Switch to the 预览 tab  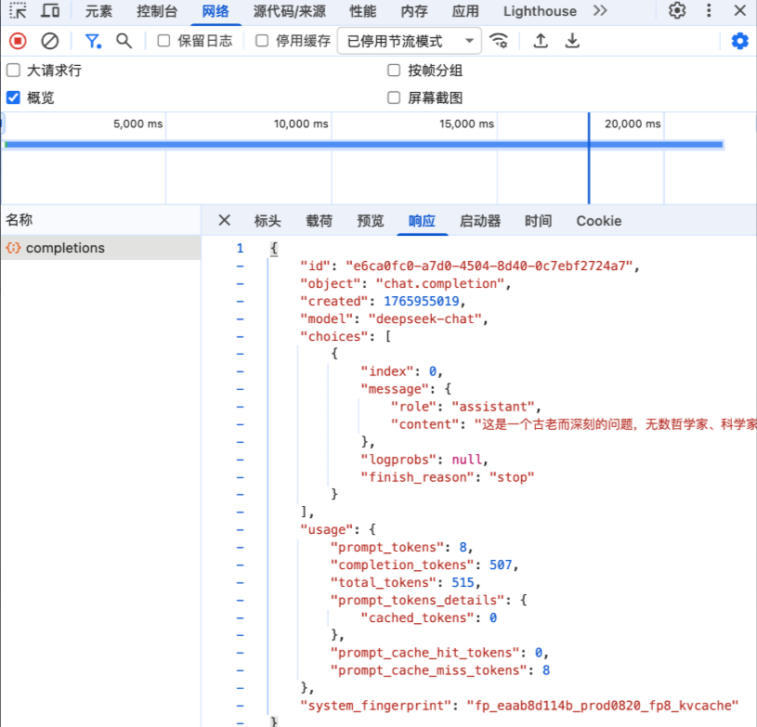[370, 221]
